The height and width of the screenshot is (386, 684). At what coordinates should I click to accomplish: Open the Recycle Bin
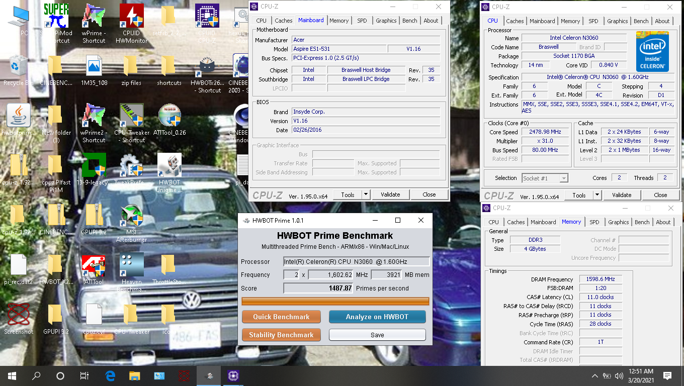click(19, 70)
